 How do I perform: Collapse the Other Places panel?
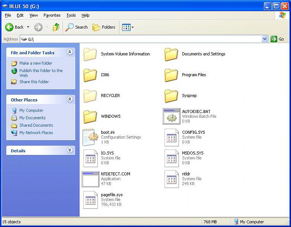(70, 99)
